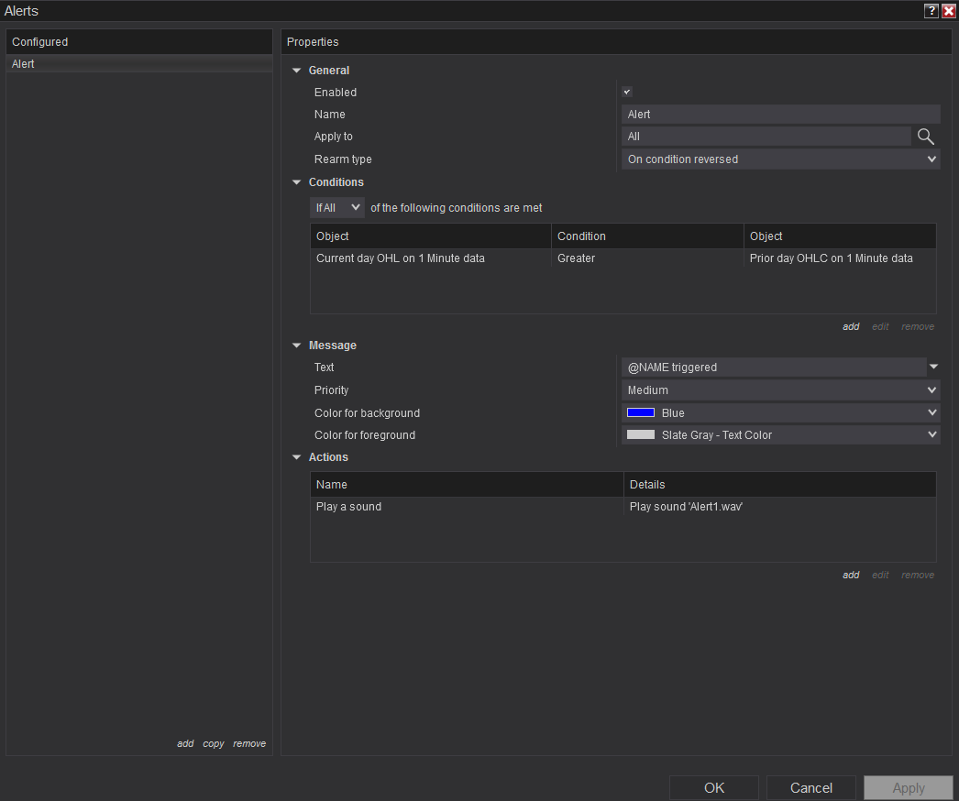The image size is (959, 801).
Task: Open the If All conditions dropdown
Action: tap(336, 208)
